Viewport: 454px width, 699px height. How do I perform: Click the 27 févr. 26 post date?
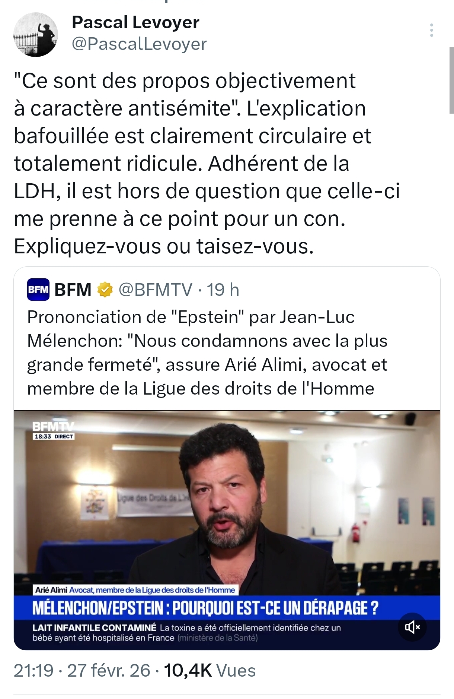[x=109, y=671]
